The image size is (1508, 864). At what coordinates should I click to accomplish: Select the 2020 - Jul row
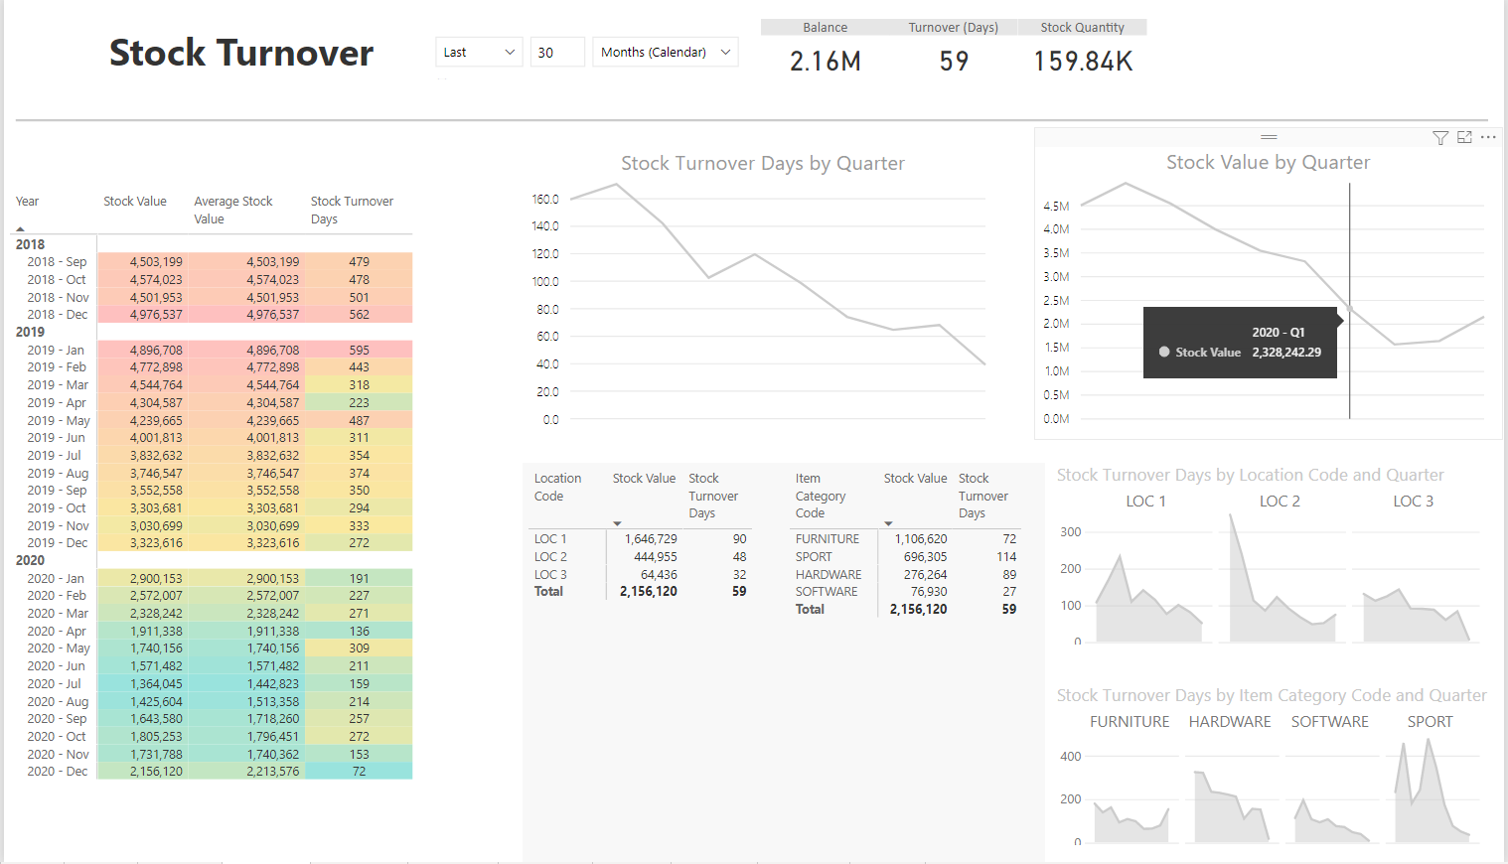pyautogui.click(x=214, y=683)
